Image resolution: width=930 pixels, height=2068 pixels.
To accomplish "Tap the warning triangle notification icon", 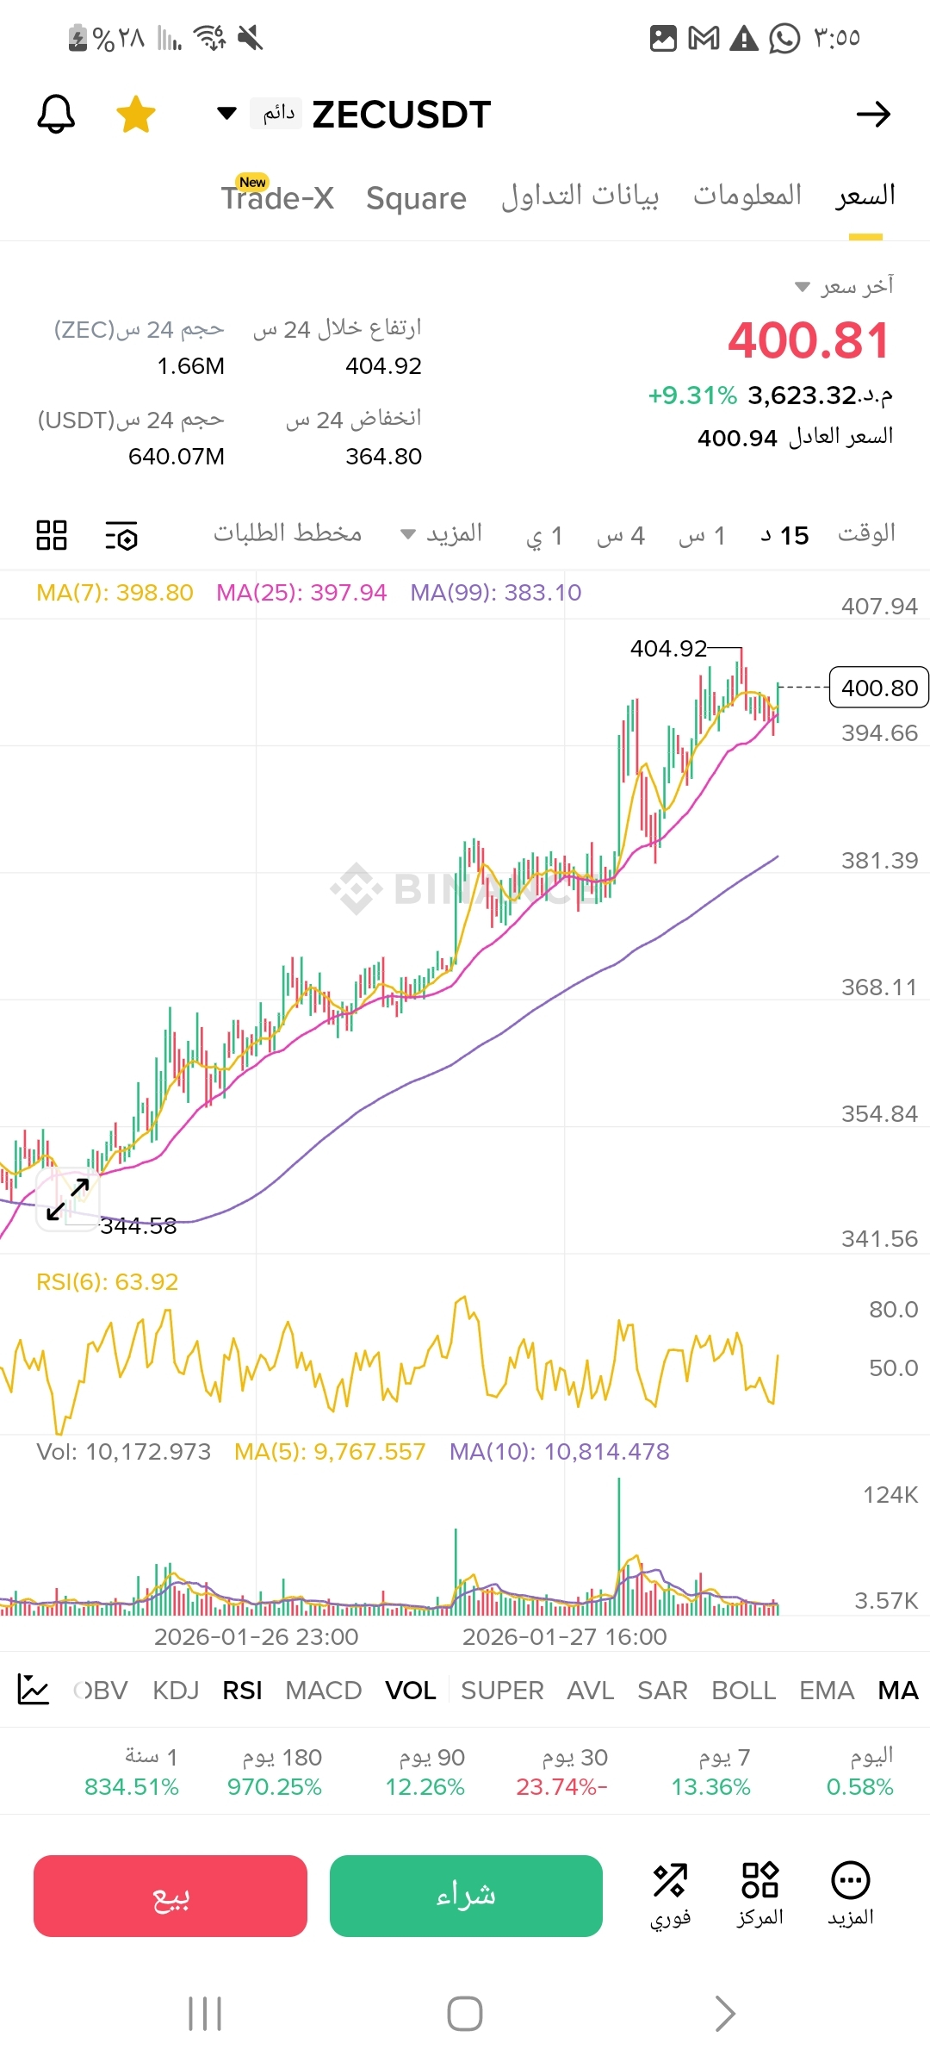I will click(x=744, y=38).
